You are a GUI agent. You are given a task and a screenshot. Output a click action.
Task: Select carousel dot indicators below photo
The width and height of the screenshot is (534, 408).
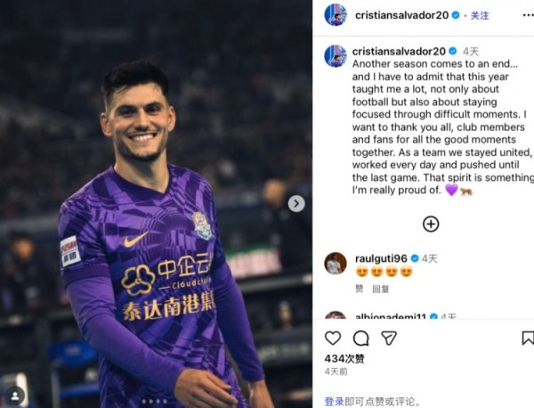click(154, 402)
